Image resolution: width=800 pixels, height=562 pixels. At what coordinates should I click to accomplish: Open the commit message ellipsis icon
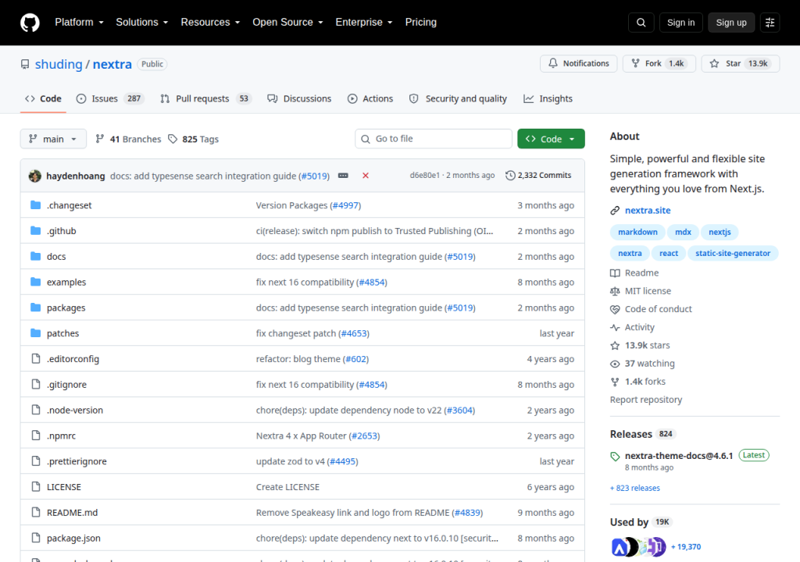pyautogui.click(x=344, y=176)
